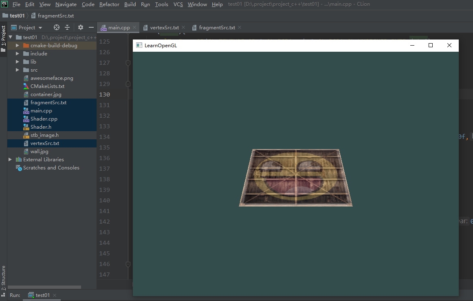Screen dimensions: 473x301
Task: Select fragmentSrc.txt in project tree
Action: 48,103
